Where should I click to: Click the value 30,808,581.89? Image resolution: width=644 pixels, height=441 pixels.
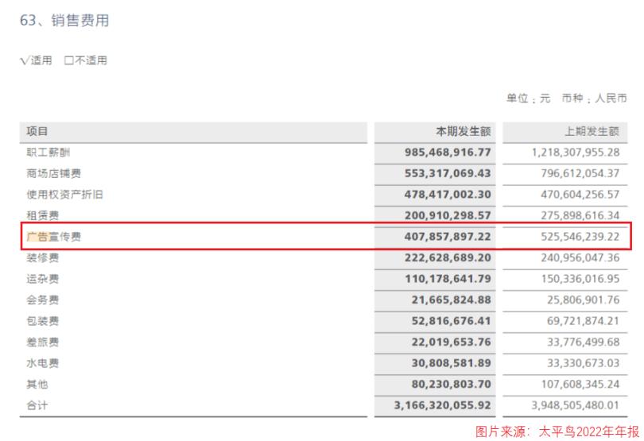coord(452,363)
